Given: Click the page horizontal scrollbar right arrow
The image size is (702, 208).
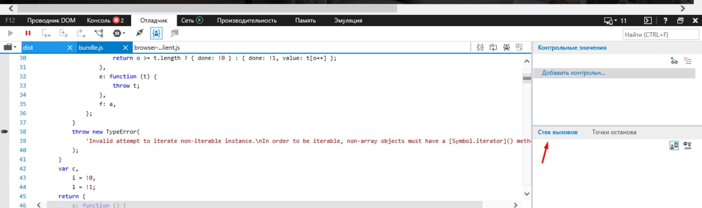Looking at the screenshot, I should click(683, 8).
